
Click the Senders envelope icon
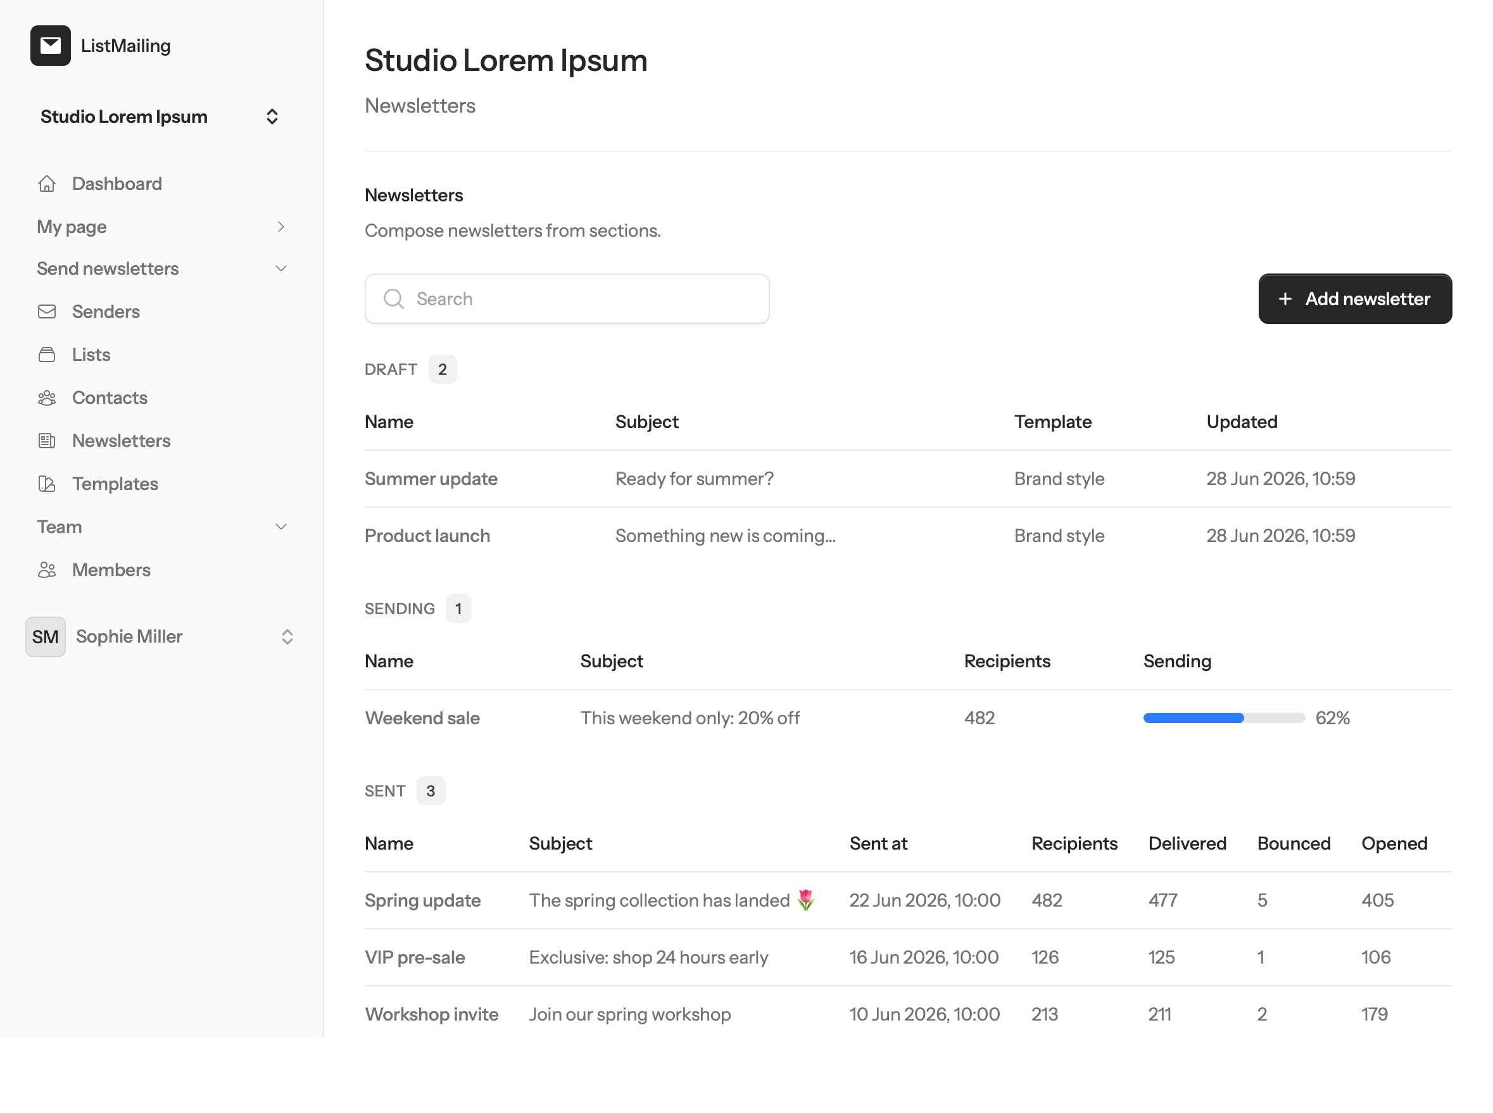46,312
